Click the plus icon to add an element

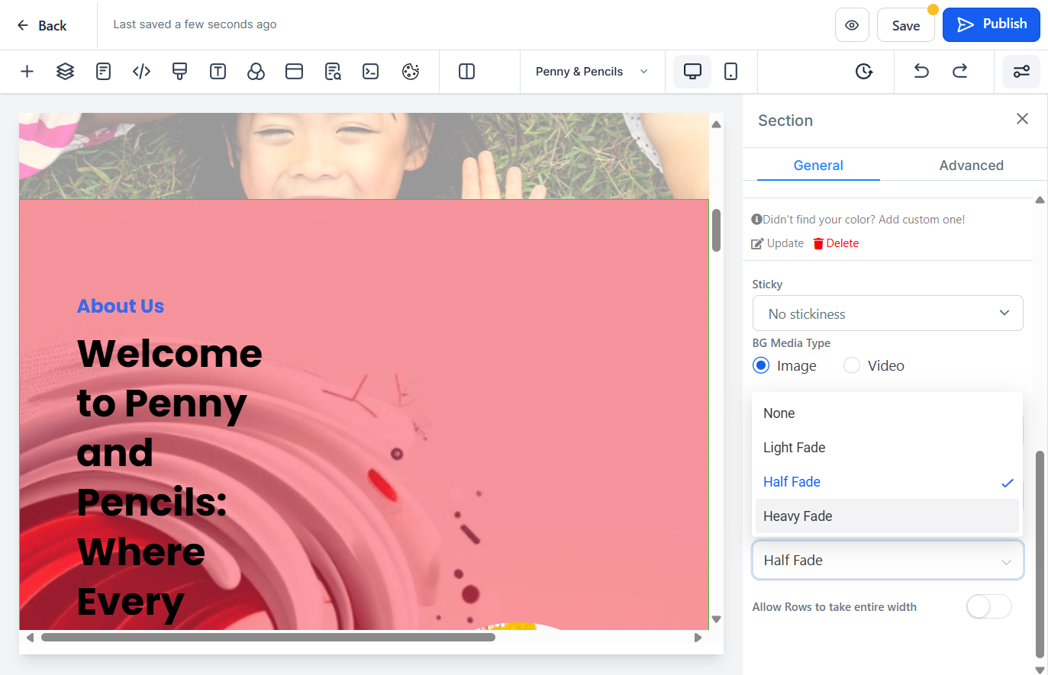click(x=27, y=72)
